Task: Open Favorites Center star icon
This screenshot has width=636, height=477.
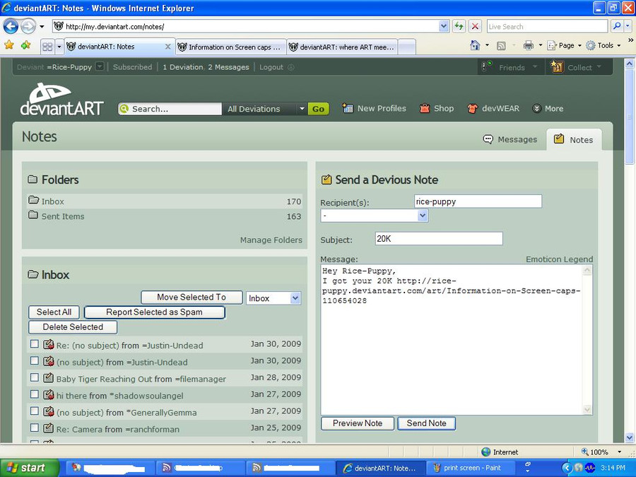Action: [x=9, y=45]
